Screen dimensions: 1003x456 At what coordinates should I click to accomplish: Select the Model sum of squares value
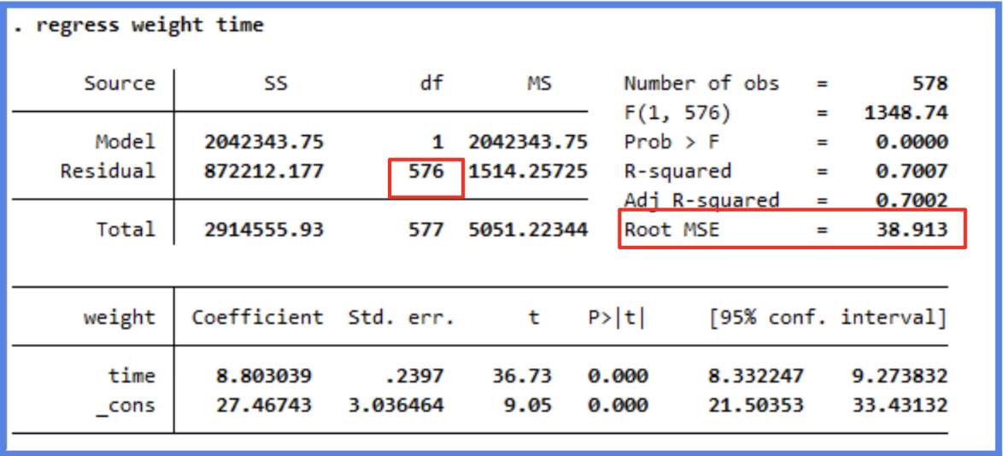[264, 142]
